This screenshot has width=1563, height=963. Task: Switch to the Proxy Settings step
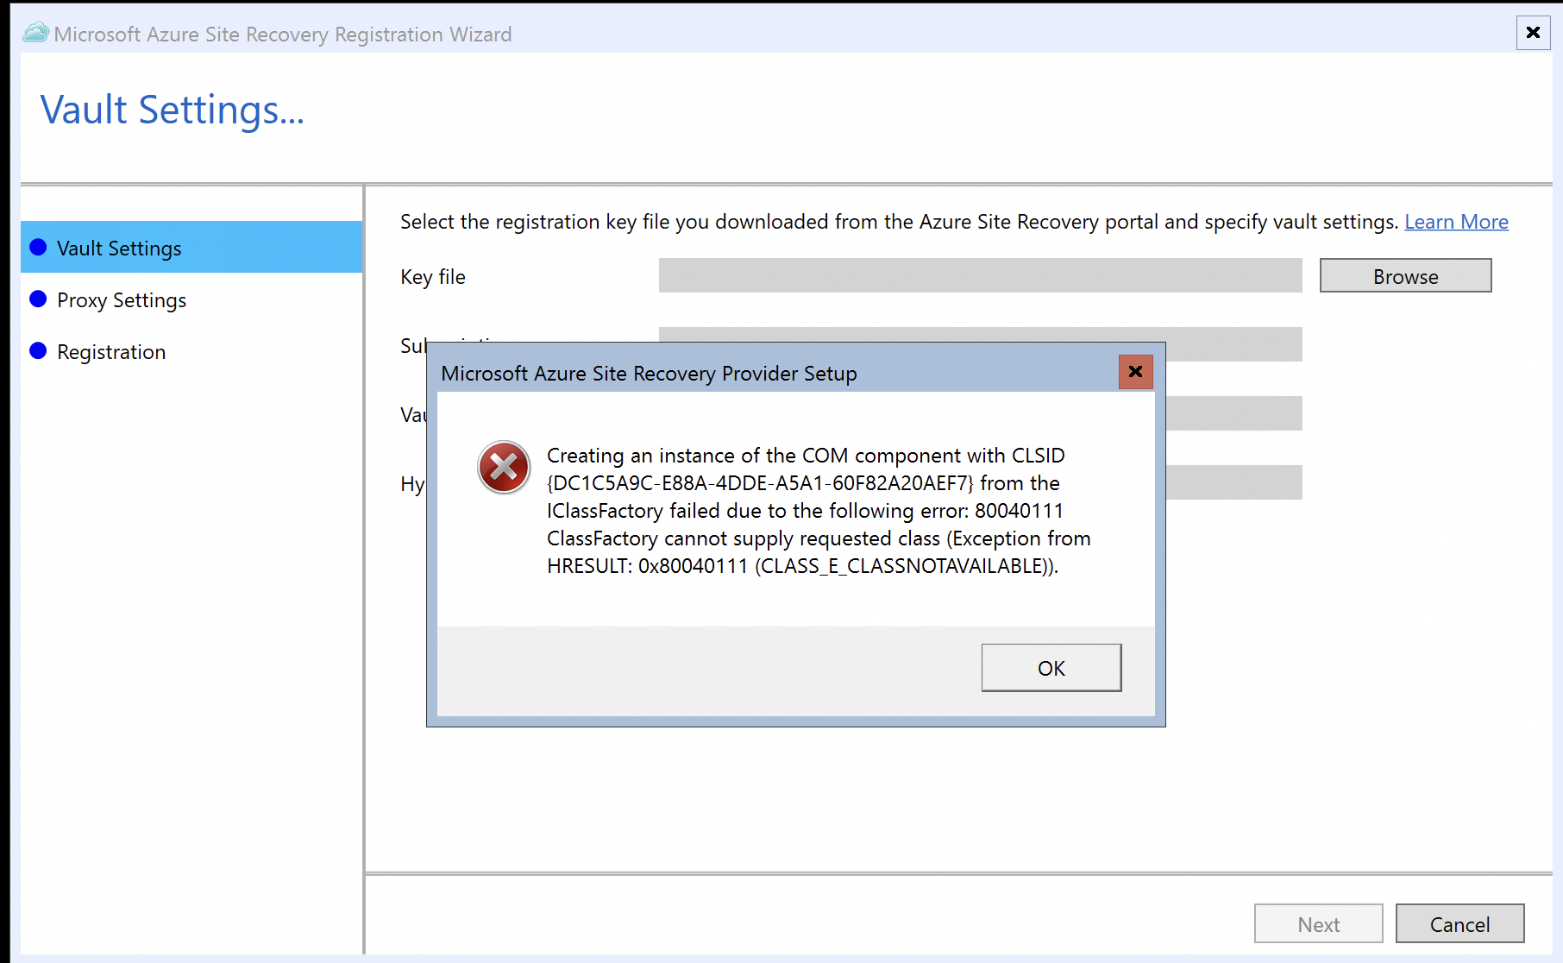tap(121, 300)
